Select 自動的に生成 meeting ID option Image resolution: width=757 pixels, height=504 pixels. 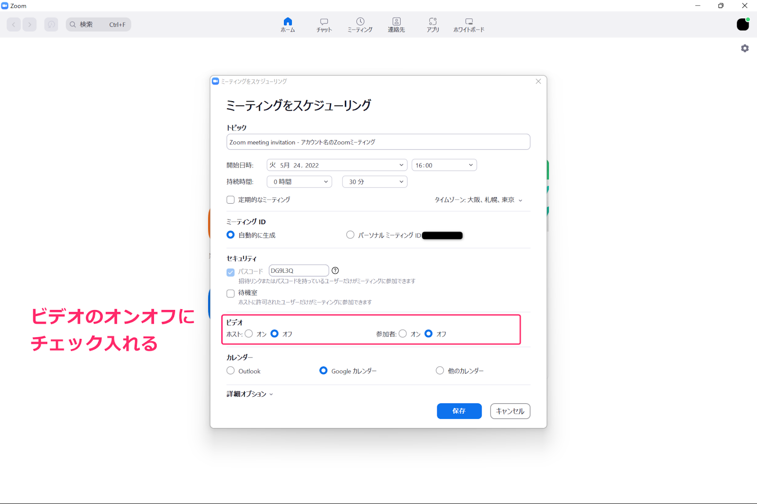coord(230,235)
